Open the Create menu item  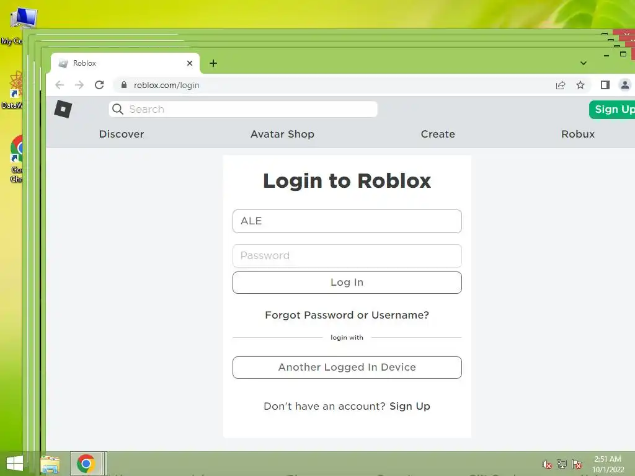coord(438,134)
